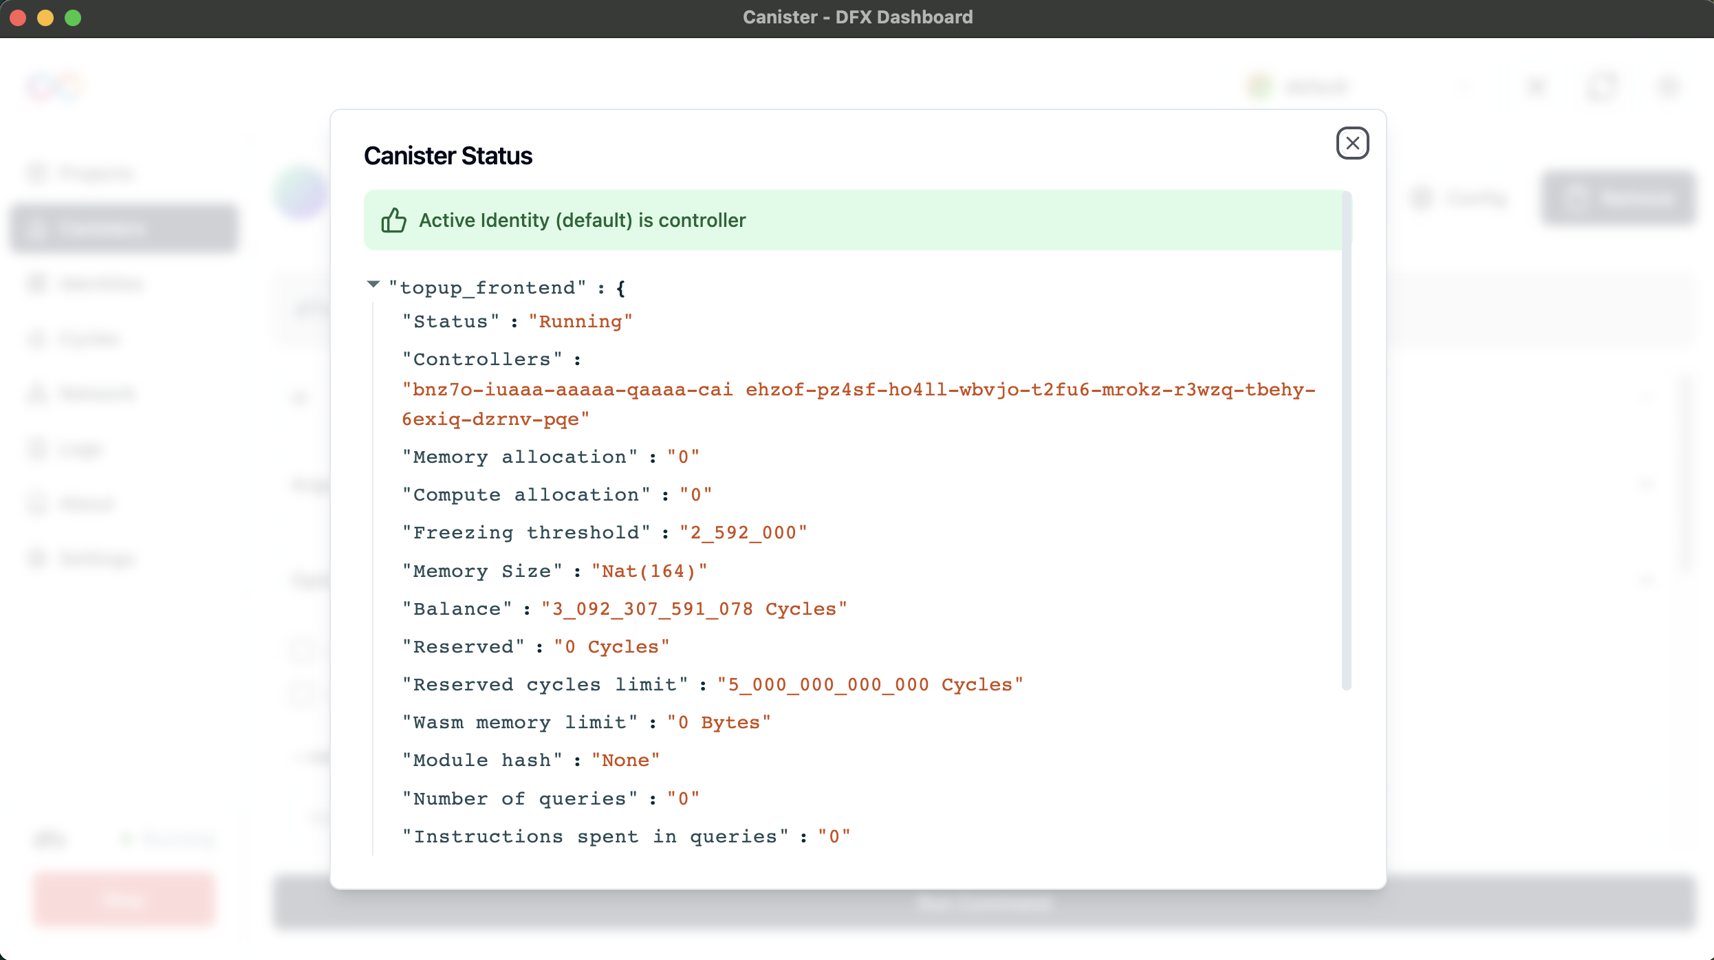Click the yellow macOS minimize button
This screenshot has width=1714, height=960.
tap(45, 18)
